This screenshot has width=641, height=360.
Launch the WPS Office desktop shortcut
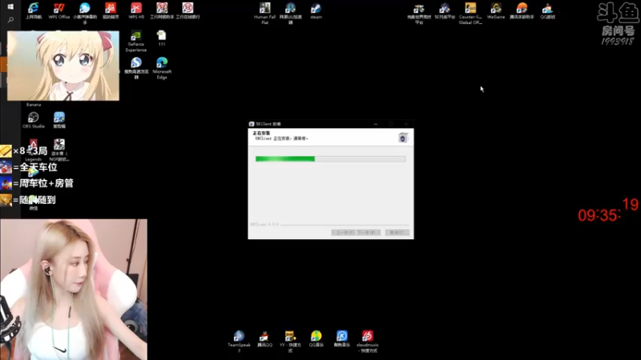point(58,11)
